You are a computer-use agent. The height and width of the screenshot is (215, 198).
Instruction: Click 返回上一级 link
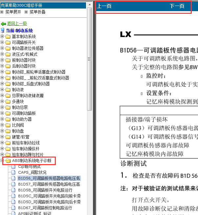pos(17,23)
